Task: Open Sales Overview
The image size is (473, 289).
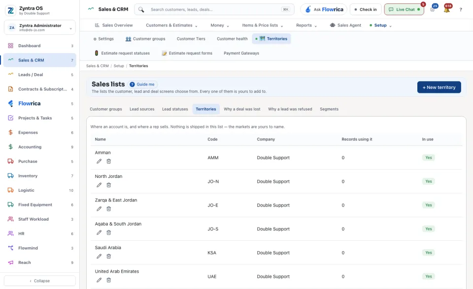Action: (114, 25)
